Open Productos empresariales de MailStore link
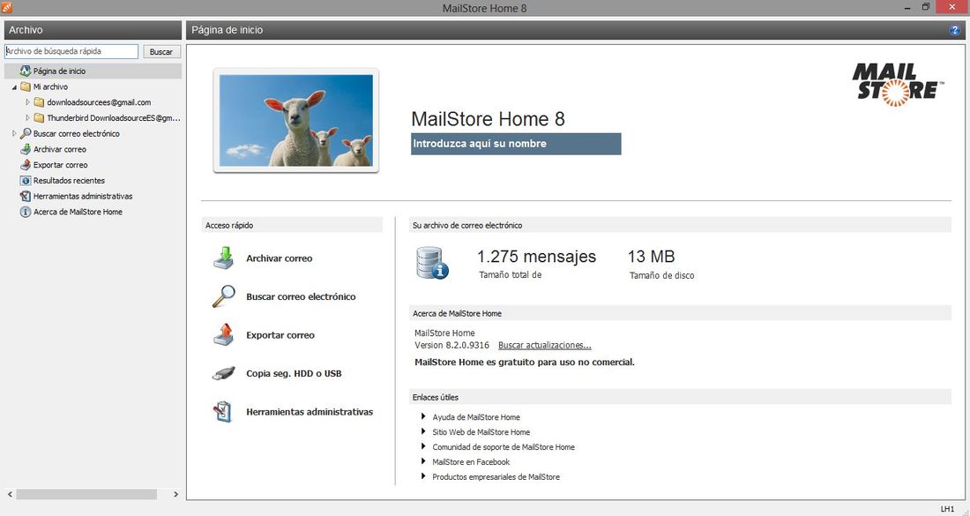Image resolution: width=970 pixels, height=516 pixels. tap(496, 476)
